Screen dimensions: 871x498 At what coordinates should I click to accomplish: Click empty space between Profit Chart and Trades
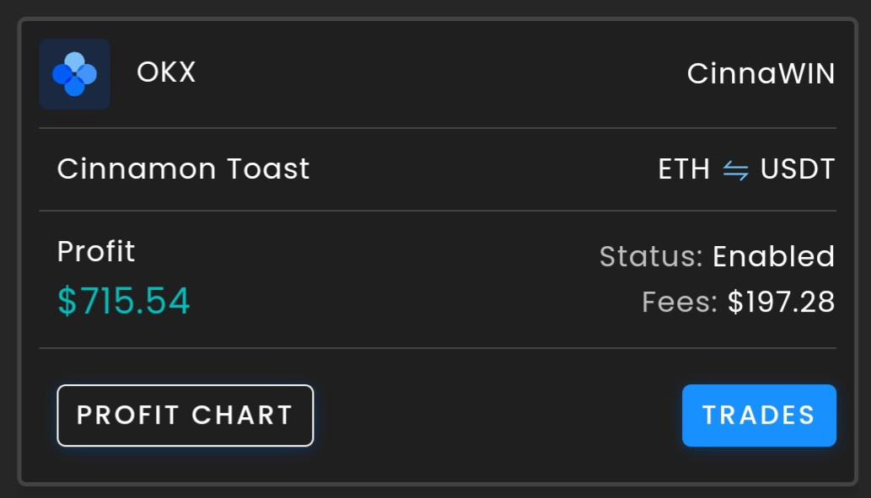coord(497,415)
